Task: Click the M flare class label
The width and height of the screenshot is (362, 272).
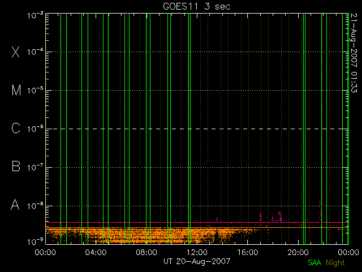Action: 16,90
